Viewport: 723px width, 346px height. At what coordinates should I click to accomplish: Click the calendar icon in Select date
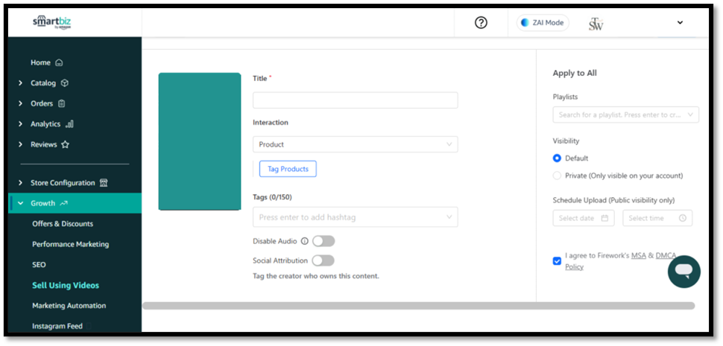(x=604, y=218)
